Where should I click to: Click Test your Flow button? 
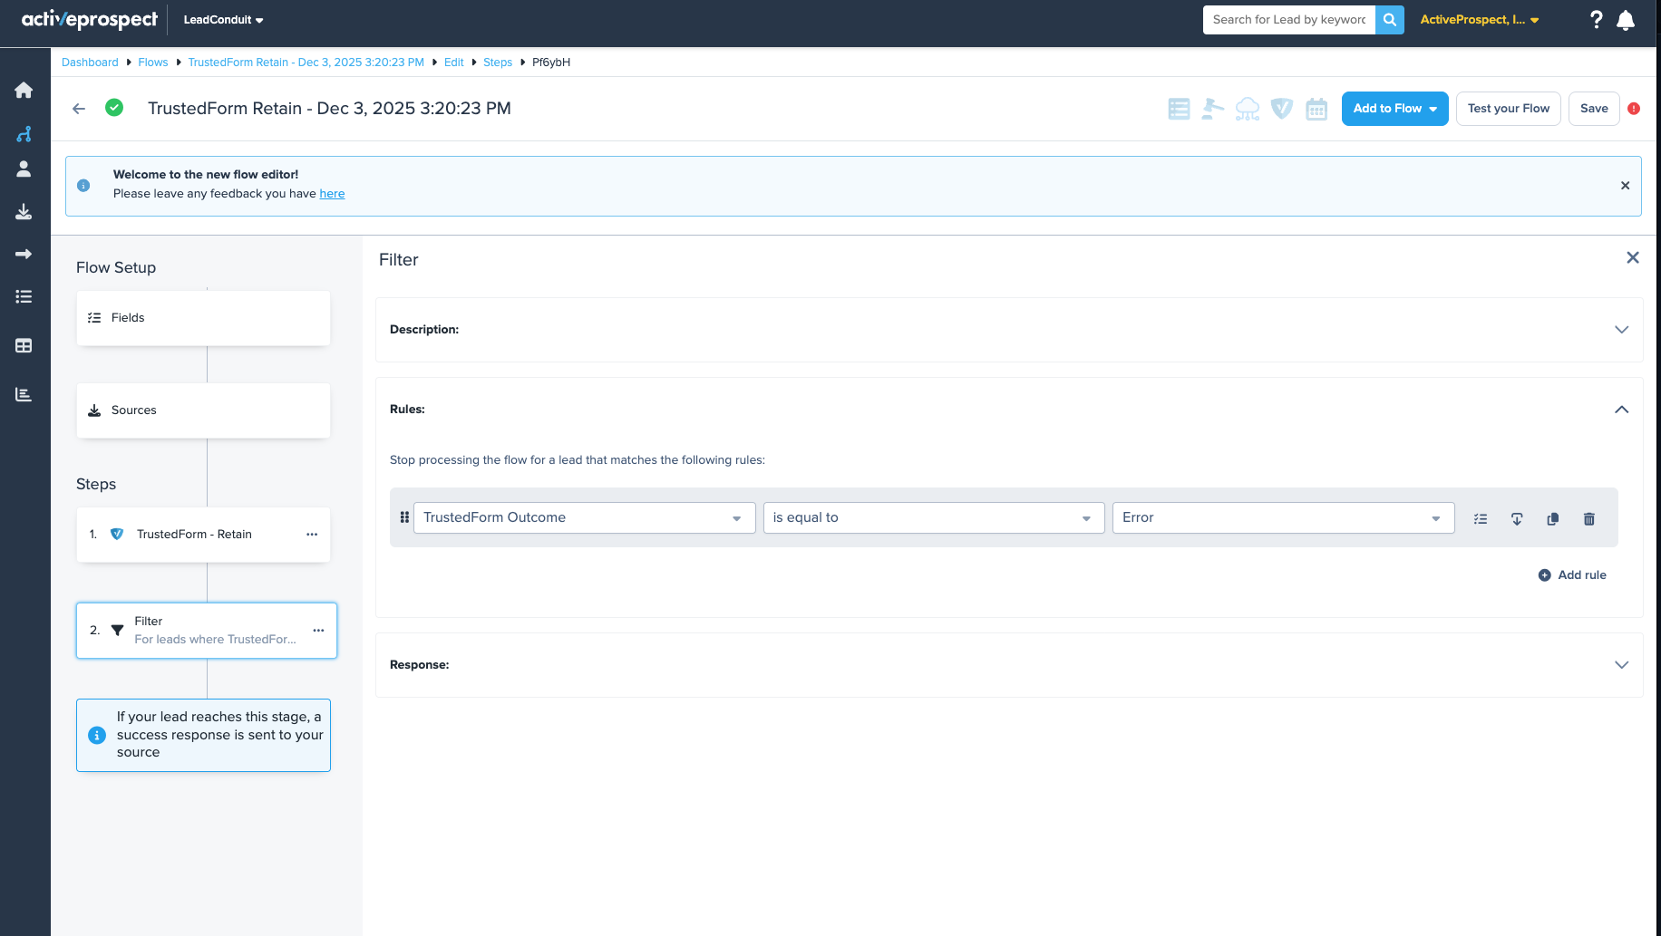1509,109
